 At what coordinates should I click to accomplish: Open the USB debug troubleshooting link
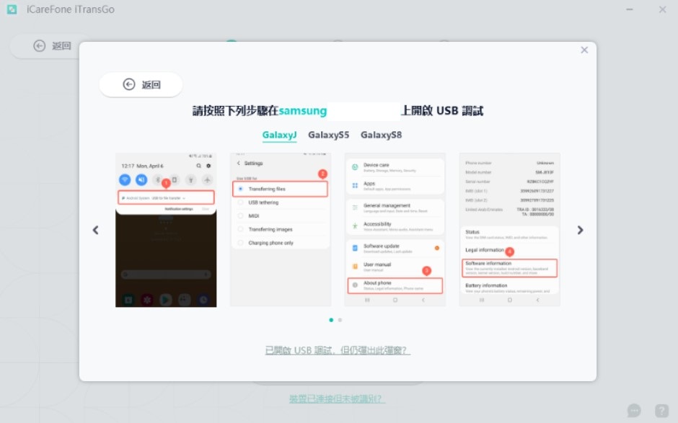[336, 349]
